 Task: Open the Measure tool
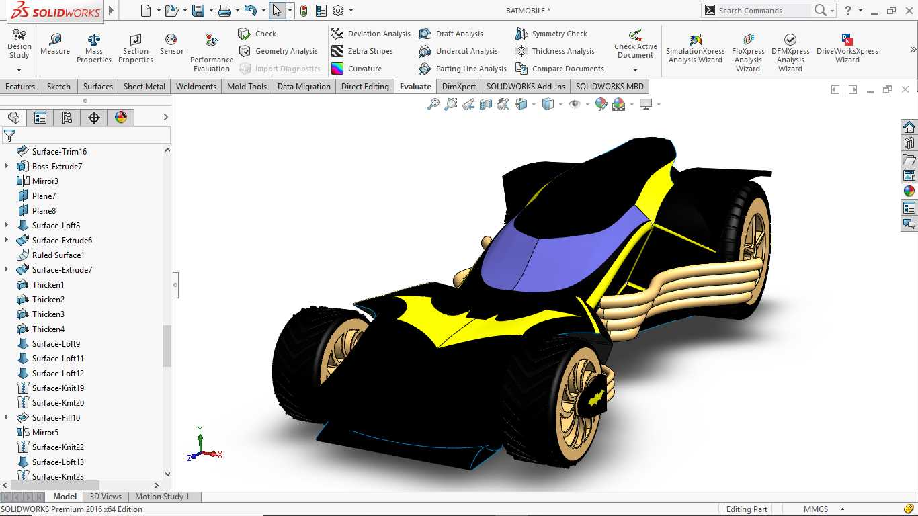[55, 44]
